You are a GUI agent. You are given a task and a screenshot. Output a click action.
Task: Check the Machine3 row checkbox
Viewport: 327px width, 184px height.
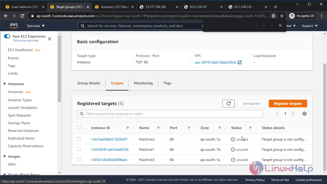pyautogui.click(x=79, y=159)
